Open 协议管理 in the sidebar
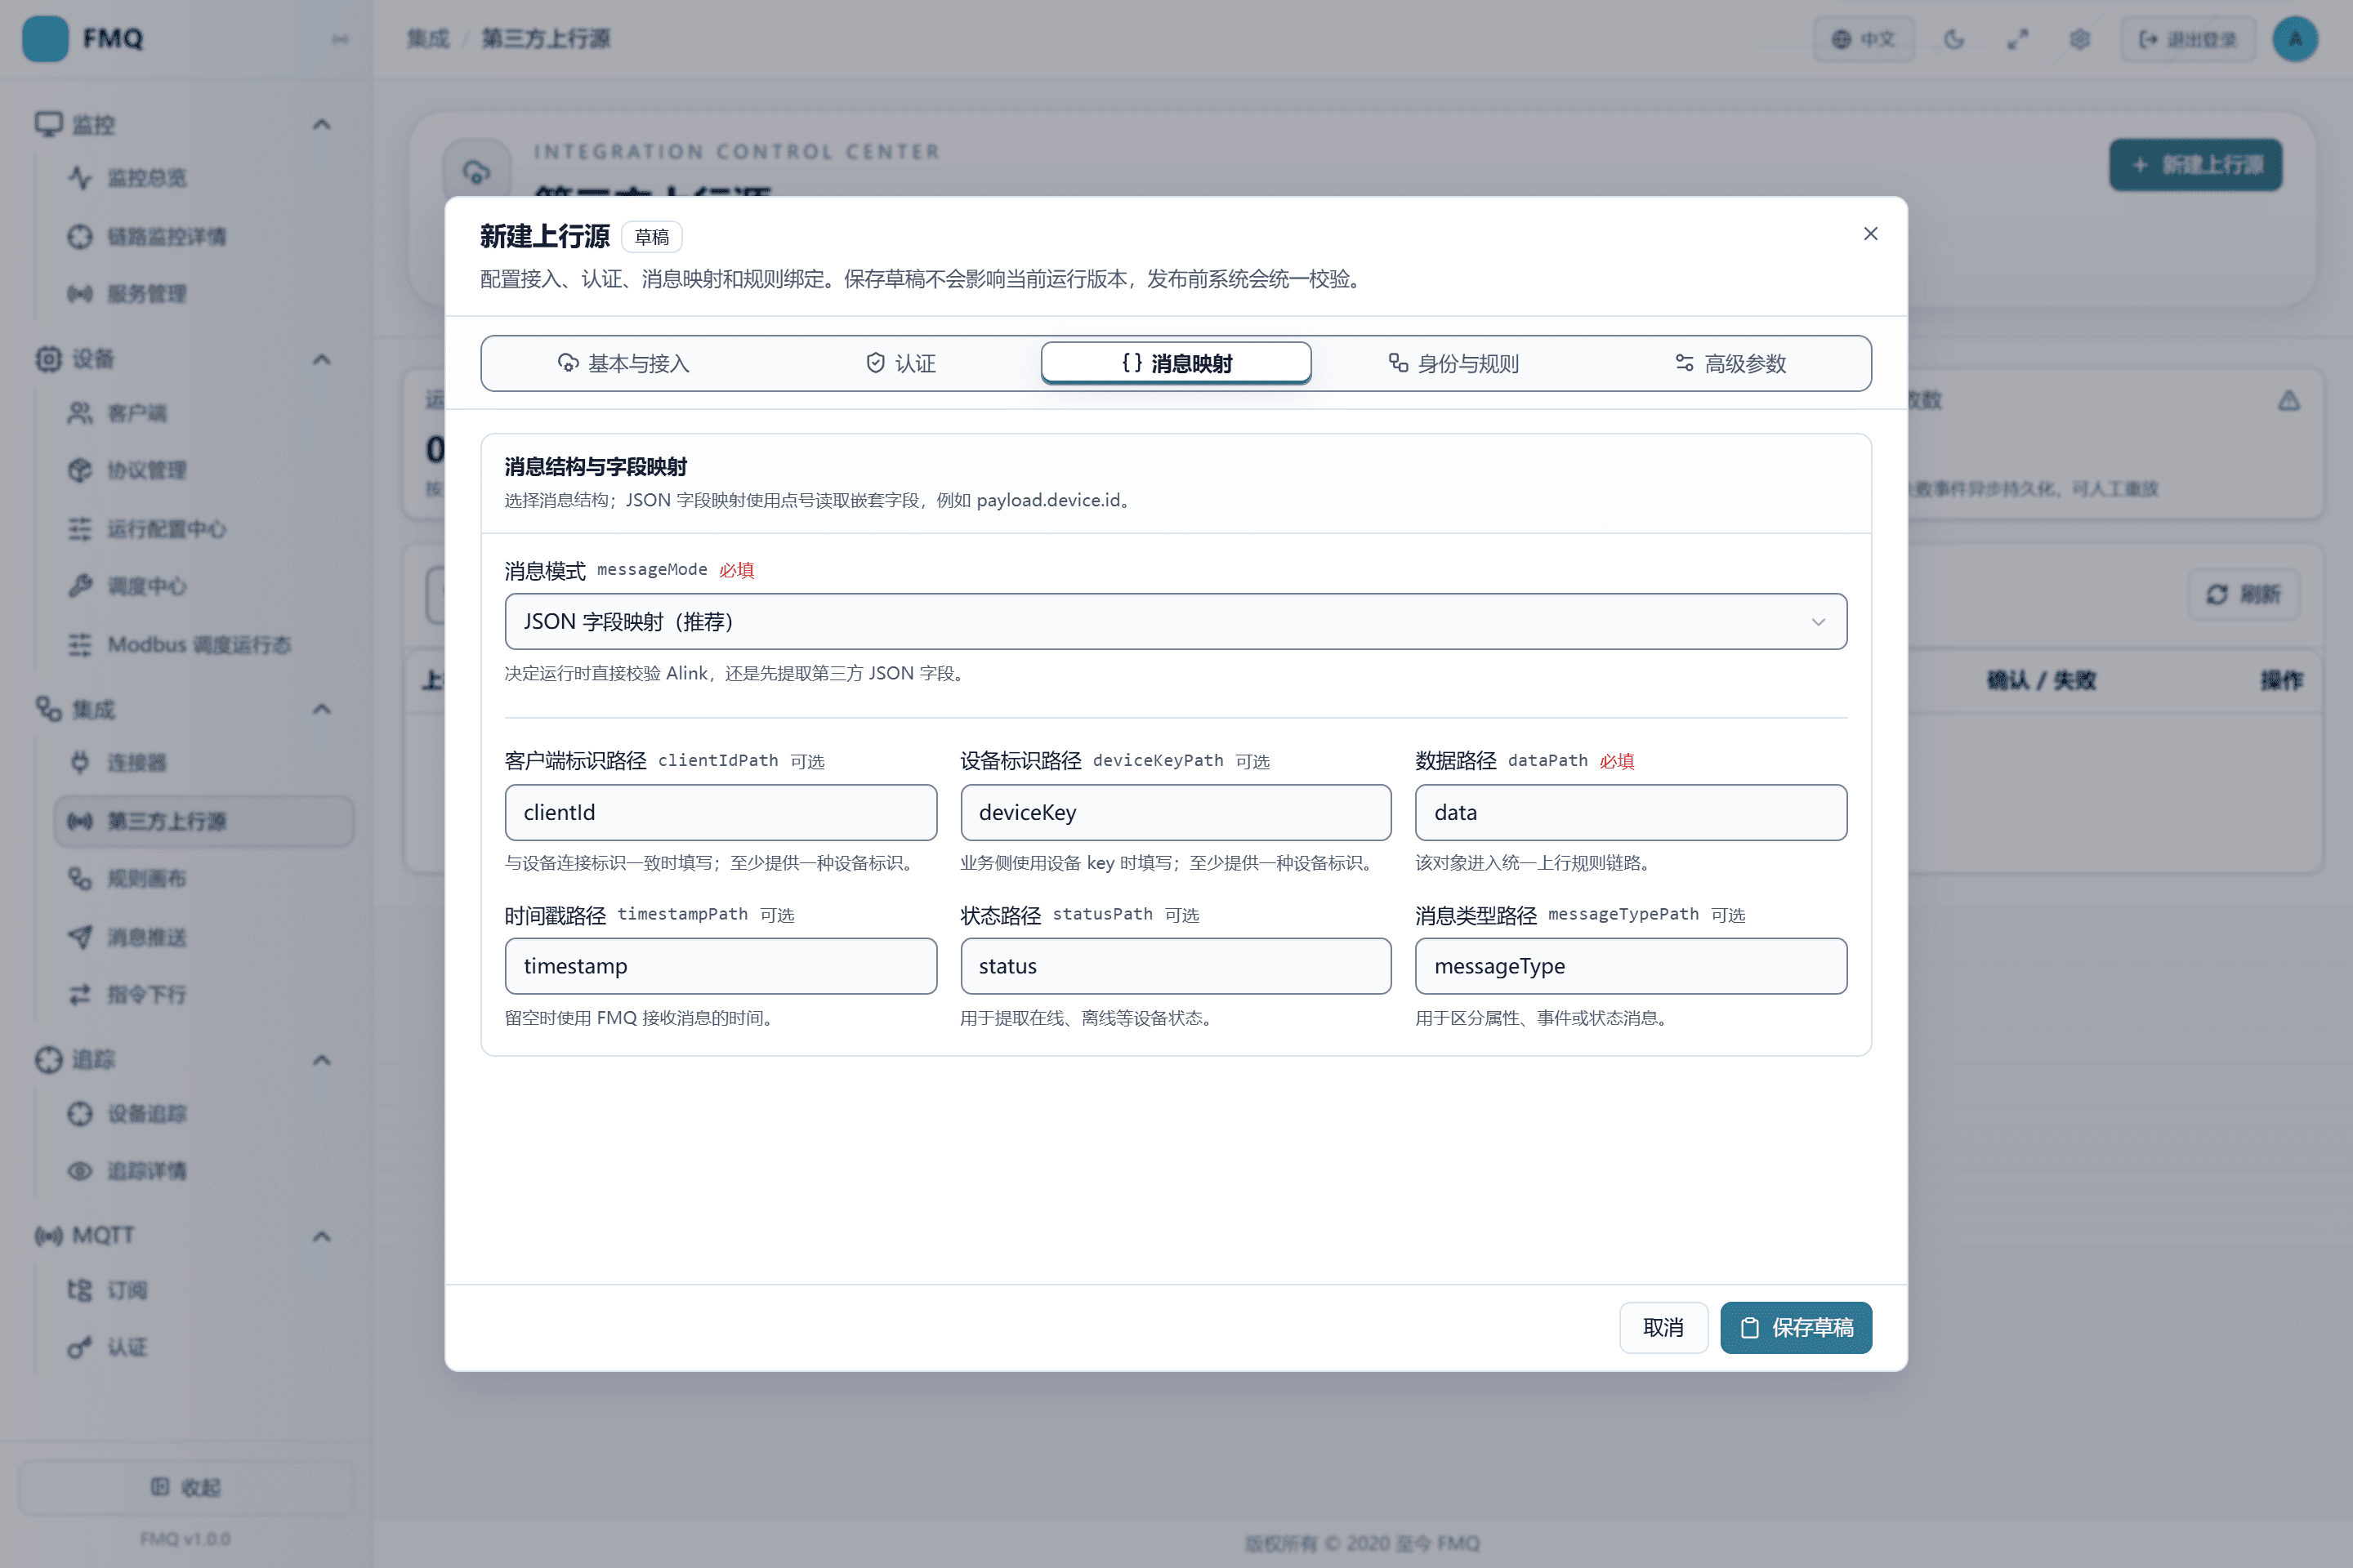2353x1568 pixels. click(203, 470)
